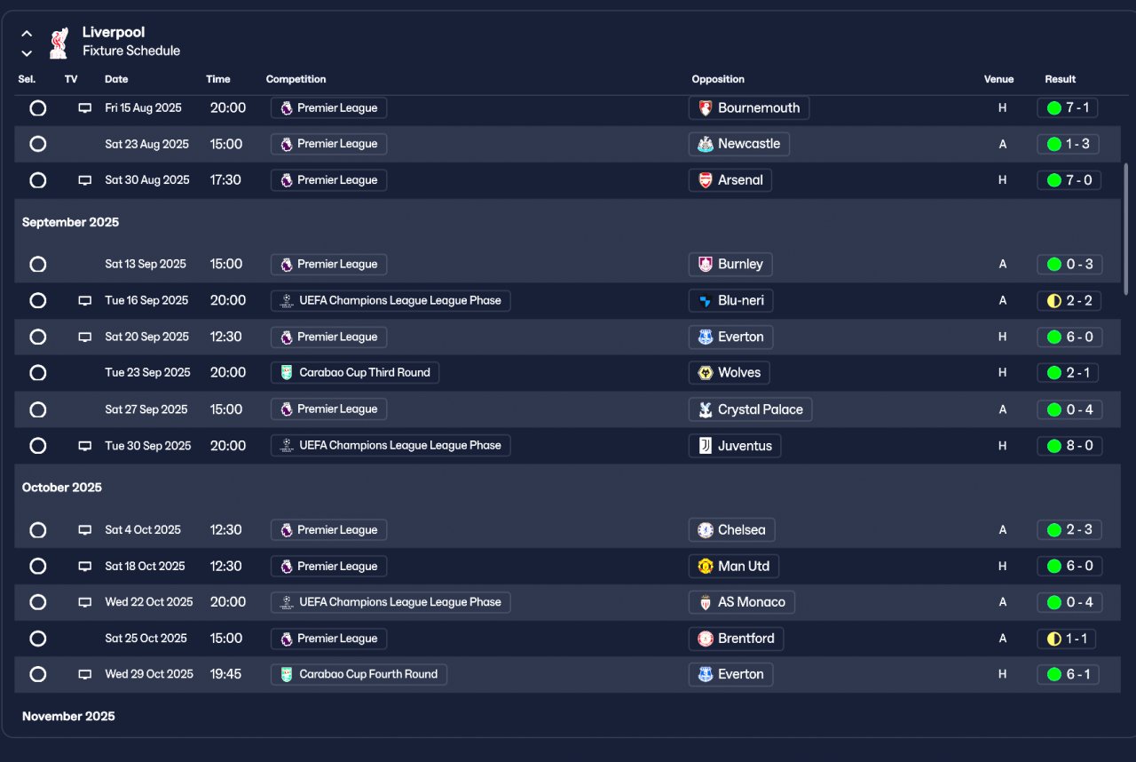Open the Blu-neri opposition button

(x=730, y=301)
